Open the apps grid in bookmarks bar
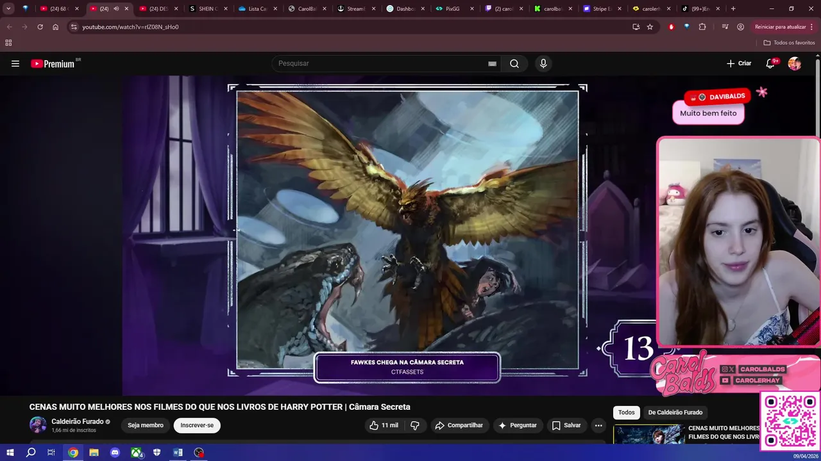 point(8,43)
